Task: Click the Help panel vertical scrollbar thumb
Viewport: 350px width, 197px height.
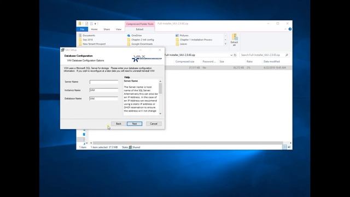Action: (160, 89)
